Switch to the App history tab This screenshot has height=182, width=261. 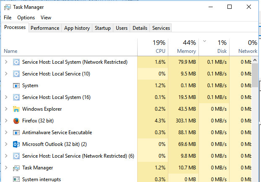click(77, 28)
